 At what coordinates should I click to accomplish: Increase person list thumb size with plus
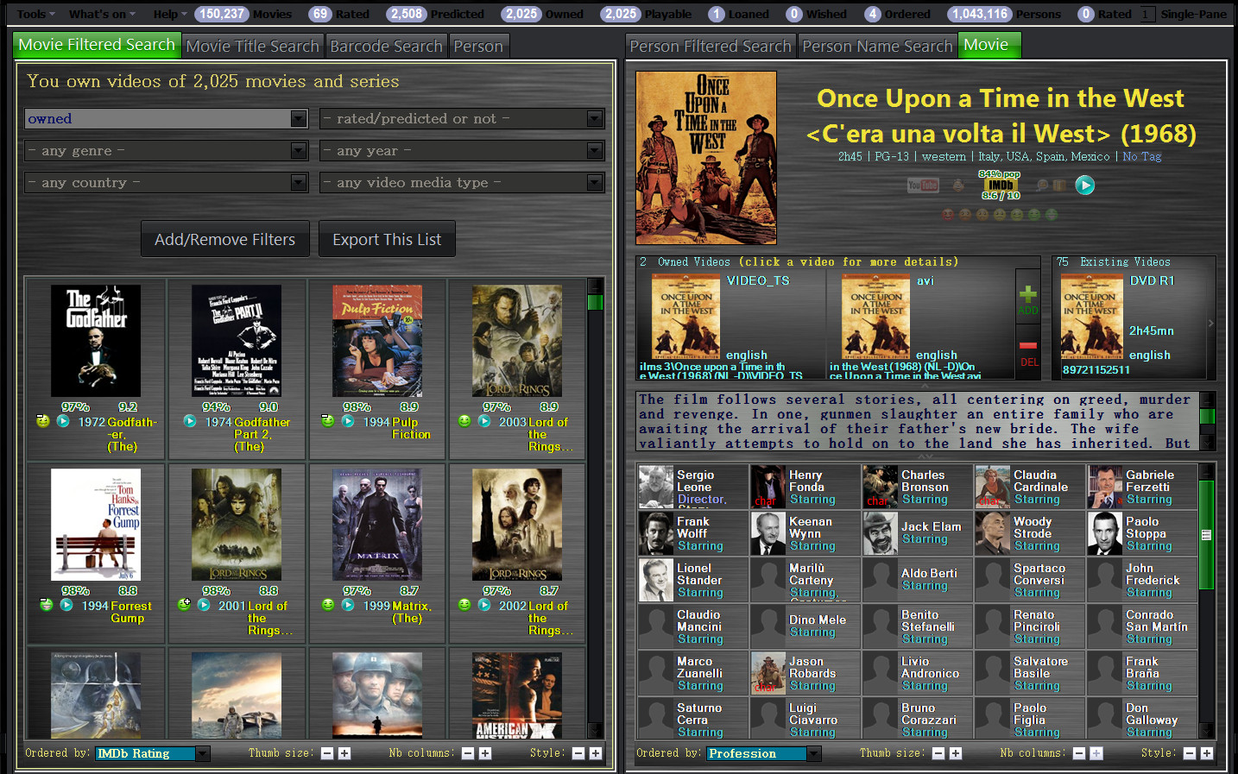pos(956,753)
